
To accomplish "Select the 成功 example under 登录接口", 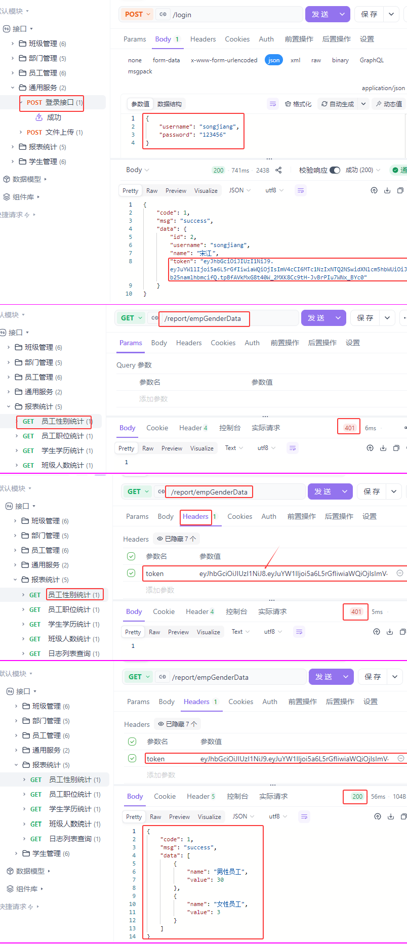I will 54,117.
